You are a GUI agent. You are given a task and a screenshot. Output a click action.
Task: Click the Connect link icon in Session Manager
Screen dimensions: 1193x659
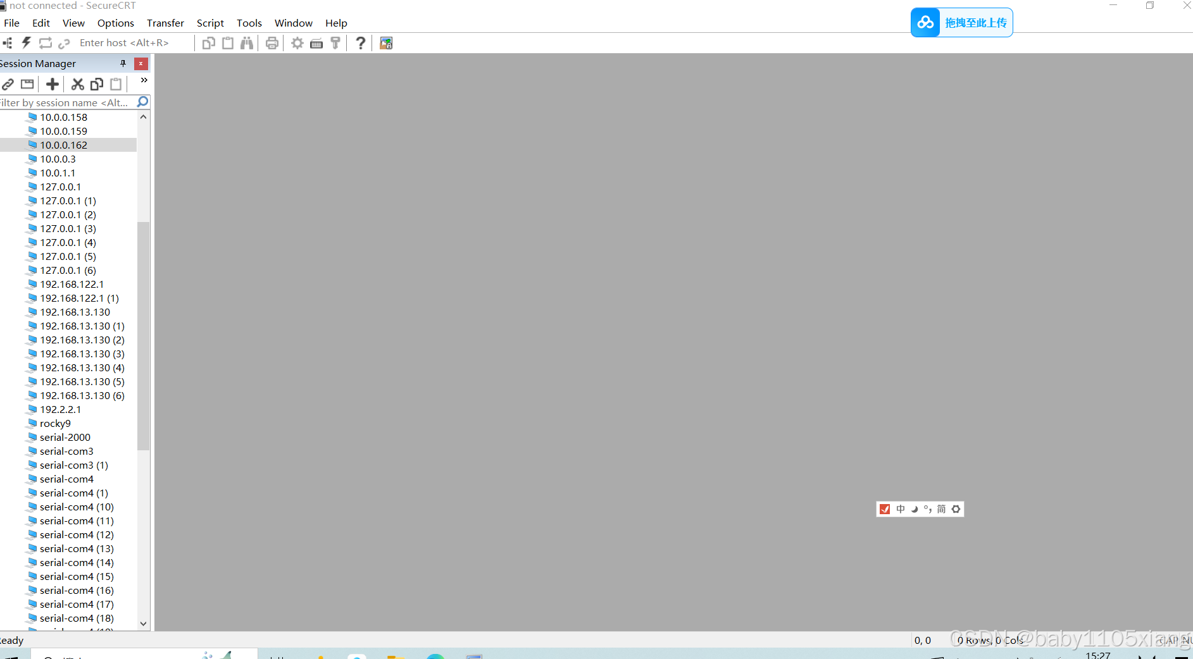click(x=8, y=83)
